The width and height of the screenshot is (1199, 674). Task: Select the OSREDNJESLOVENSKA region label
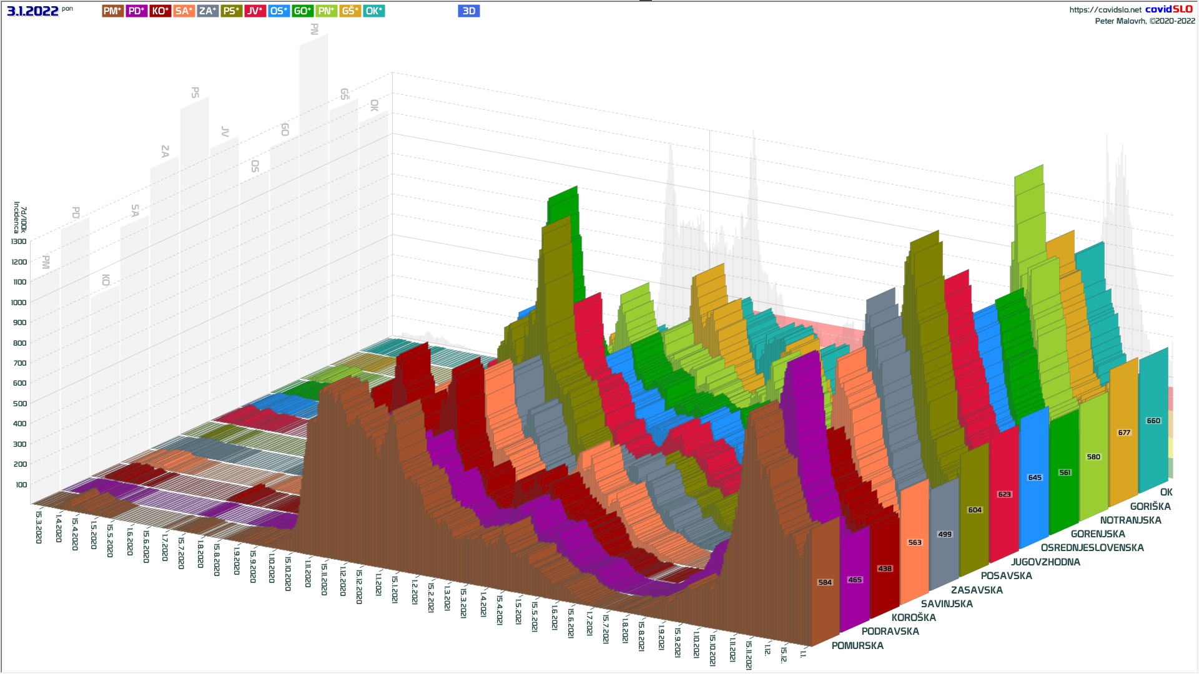pos(1092,547)
